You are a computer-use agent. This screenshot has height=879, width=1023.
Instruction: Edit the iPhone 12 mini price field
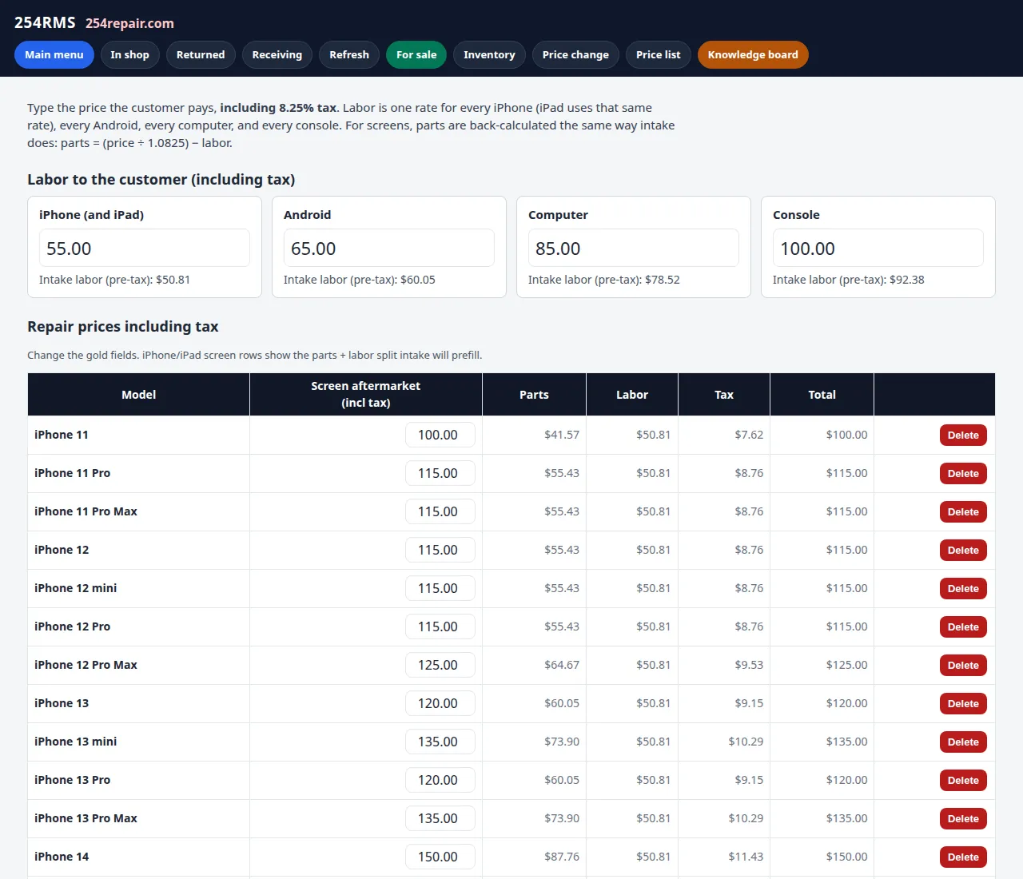pos(440,588)
